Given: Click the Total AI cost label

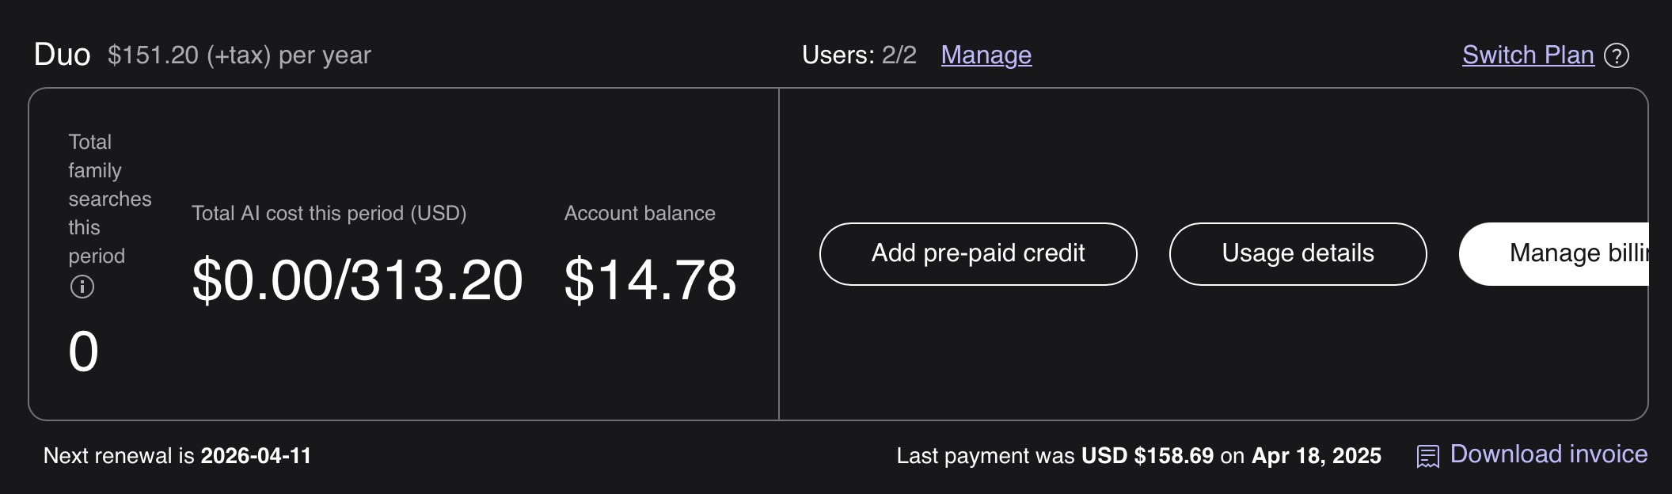Looking at the screenshot, I should click(329, 213).
